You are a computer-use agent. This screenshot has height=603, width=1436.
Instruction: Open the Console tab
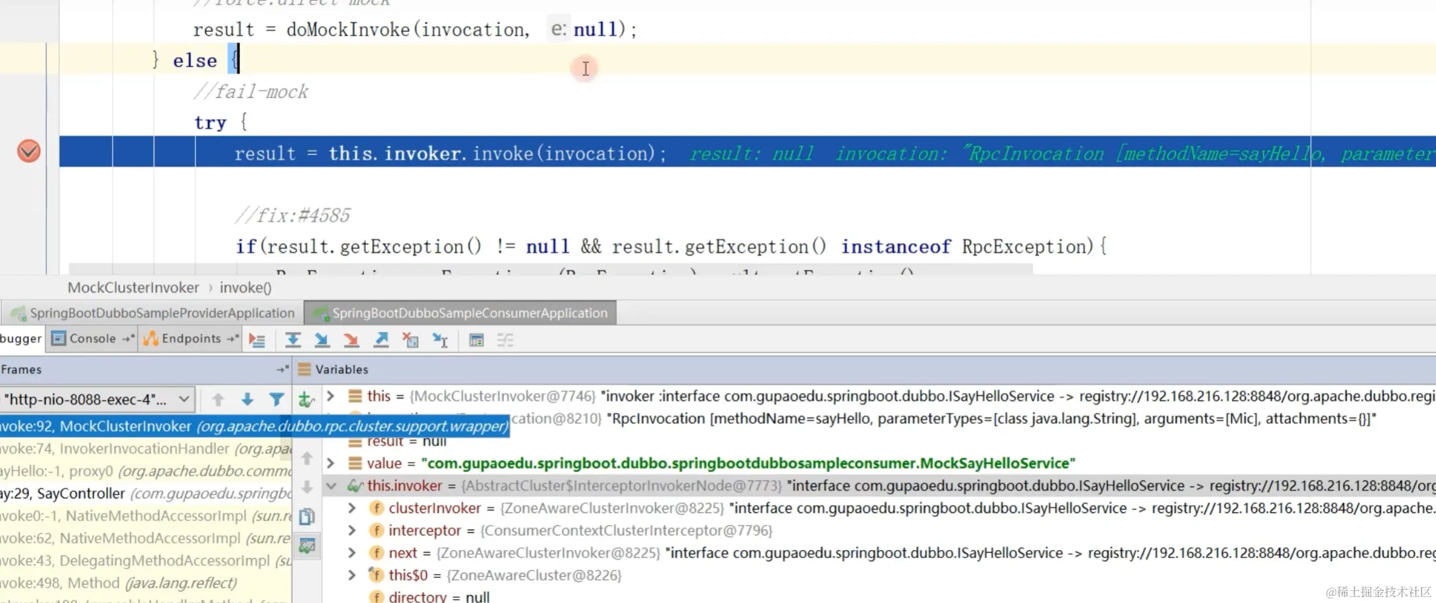[92, 339]
